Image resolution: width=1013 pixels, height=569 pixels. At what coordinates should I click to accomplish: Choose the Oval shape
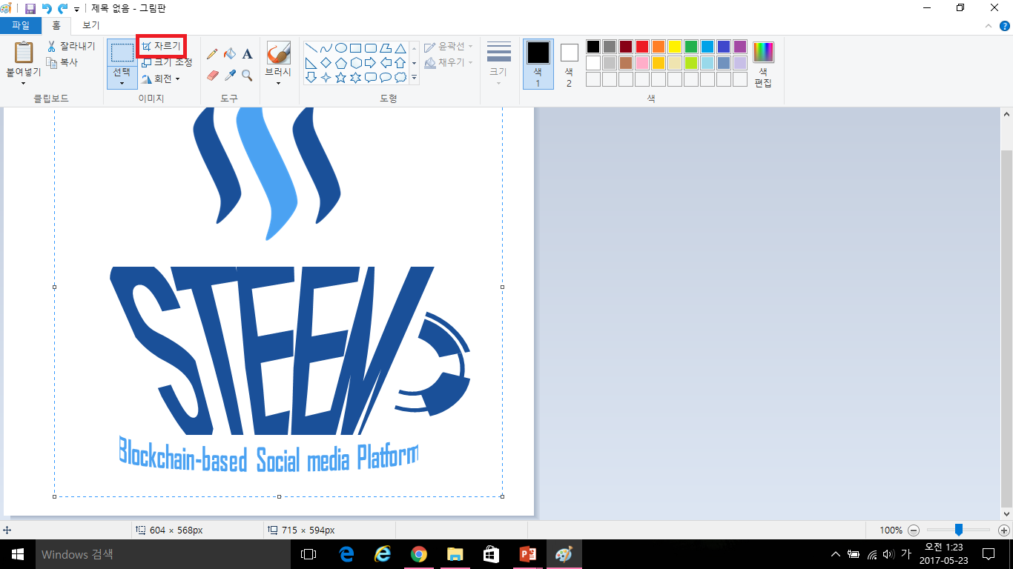(x=340, y=48)
